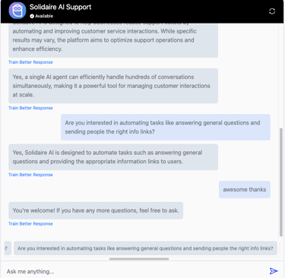The image size is (285, 278).
Task: Click the user message about sending info links
Action: (166, 127)
